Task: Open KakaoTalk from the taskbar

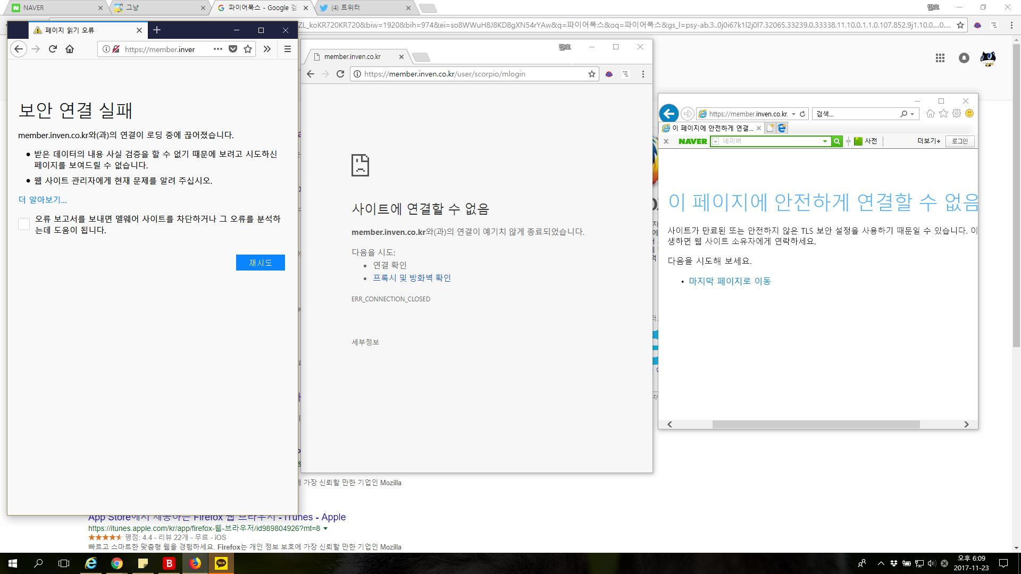Action: tap(221, 563)
